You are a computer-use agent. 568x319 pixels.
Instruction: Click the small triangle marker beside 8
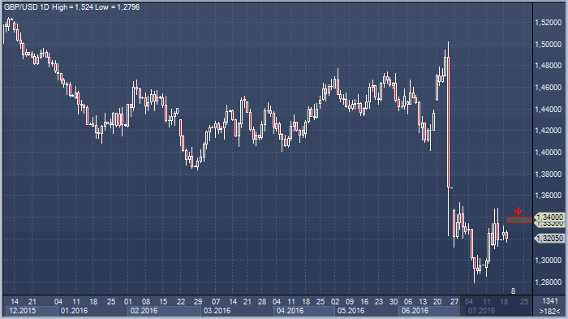pyautogui.click(x=506, y=291)
